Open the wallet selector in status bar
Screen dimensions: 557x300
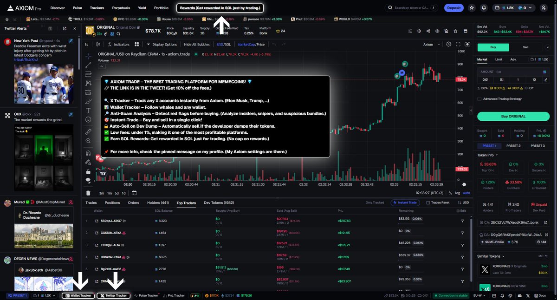[x=45, y=295]
